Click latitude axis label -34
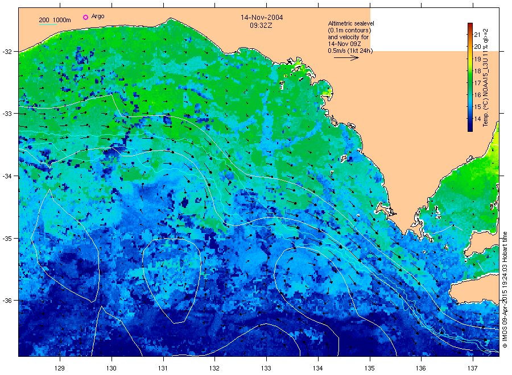The image size is (512, 375). (7, 176)
